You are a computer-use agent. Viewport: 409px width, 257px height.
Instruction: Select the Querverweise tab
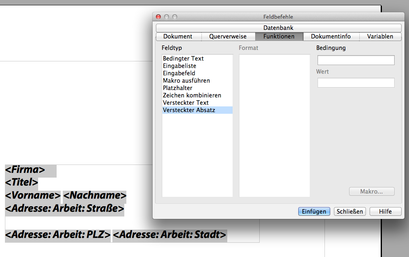[228, 36]
